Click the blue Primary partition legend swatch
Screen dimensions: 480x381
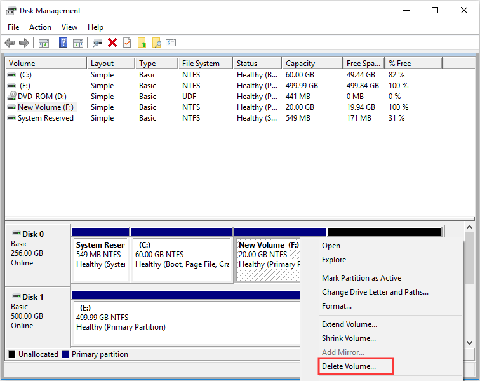click(x=65, y=354)
